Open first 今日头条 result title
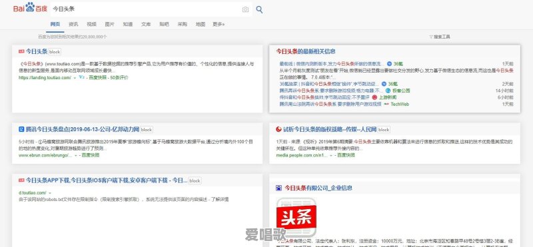 tap(37, 52)
